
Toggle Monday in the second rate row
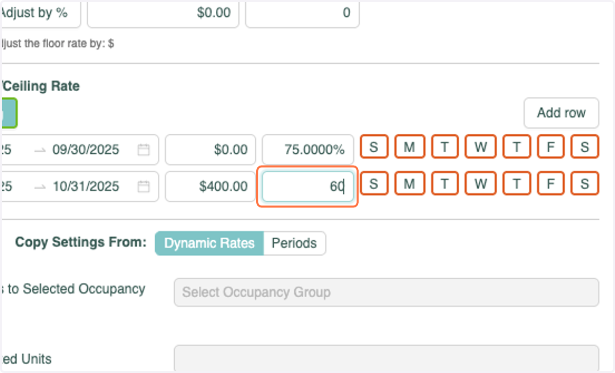click(x=409, y=183)
